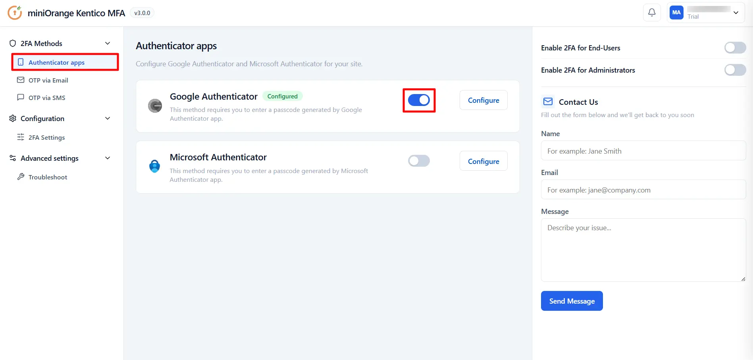Click the miniOrange Kentico MFA title

(x=76, y=13)
